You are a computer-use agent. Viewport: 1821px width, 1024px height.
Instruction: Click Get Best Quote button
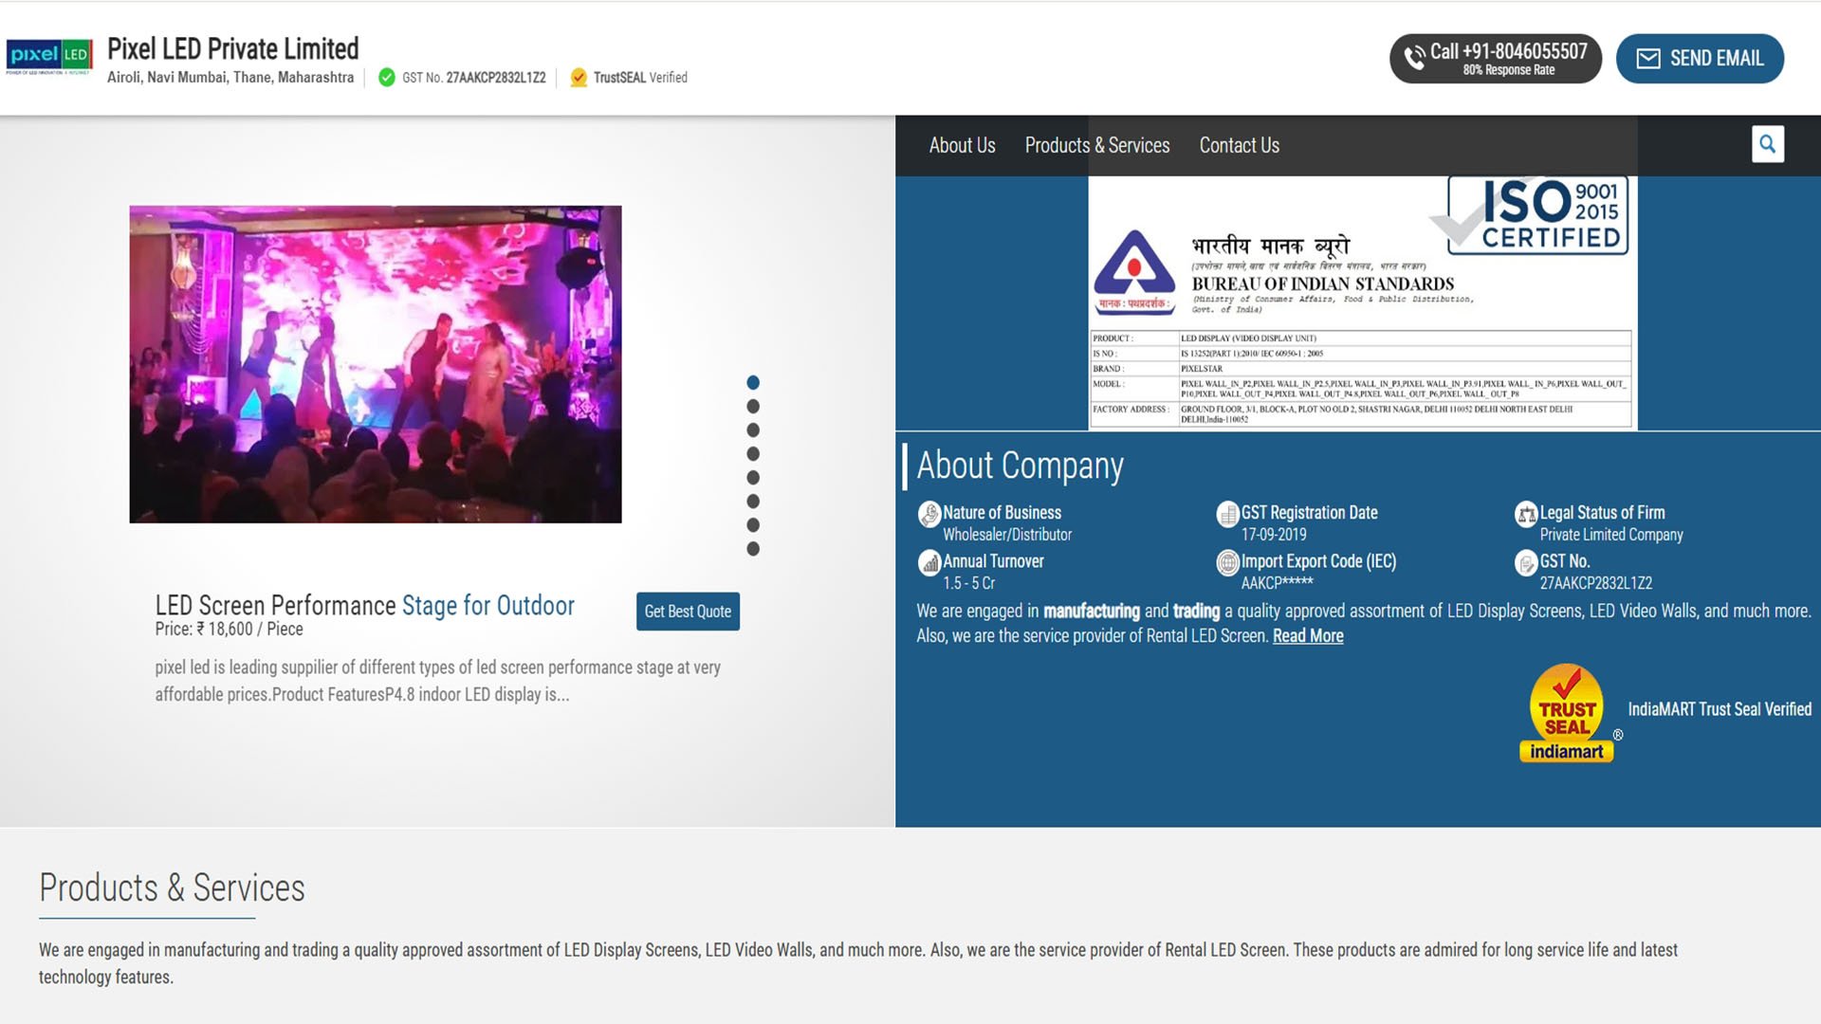[688, 612]
